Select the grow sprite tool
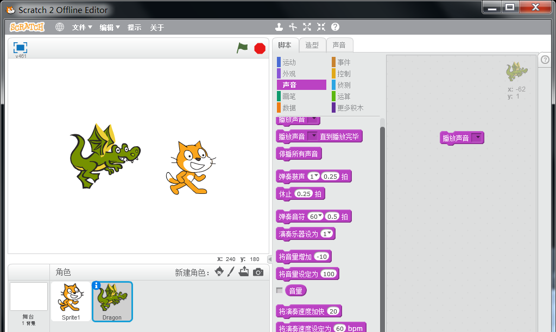The width and height of the screenshot is (556, 332). (x=307, y=27)
